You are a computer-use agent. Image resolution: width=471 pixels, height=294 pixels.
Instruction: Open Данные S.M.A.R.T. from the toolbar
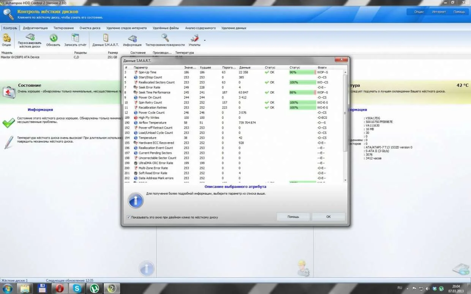click(x=106, y=38)
